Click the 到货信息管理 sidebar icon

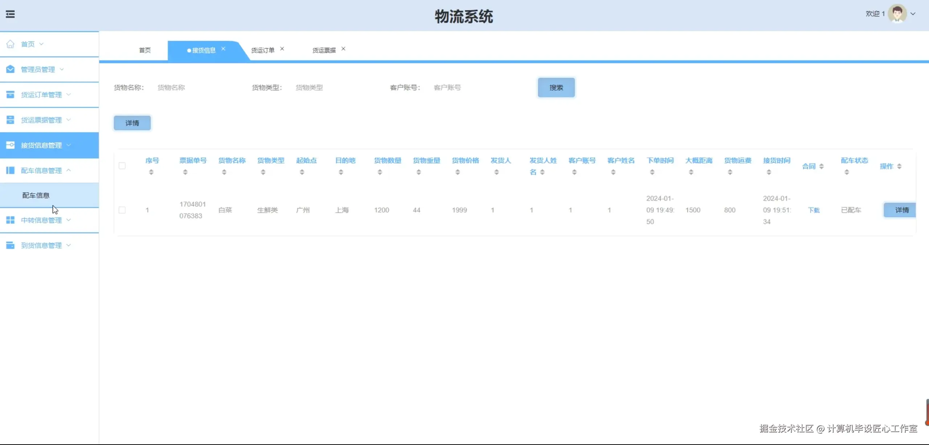coord(10,246)
